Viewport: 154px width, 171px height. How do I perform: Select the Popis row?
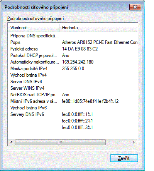tap(73, 42)
